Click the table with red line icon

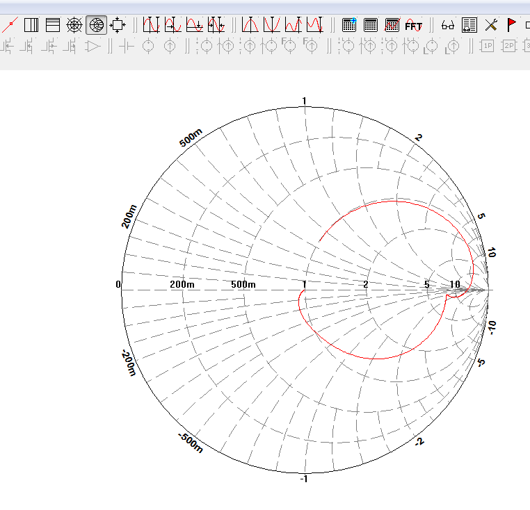[392, 25]
